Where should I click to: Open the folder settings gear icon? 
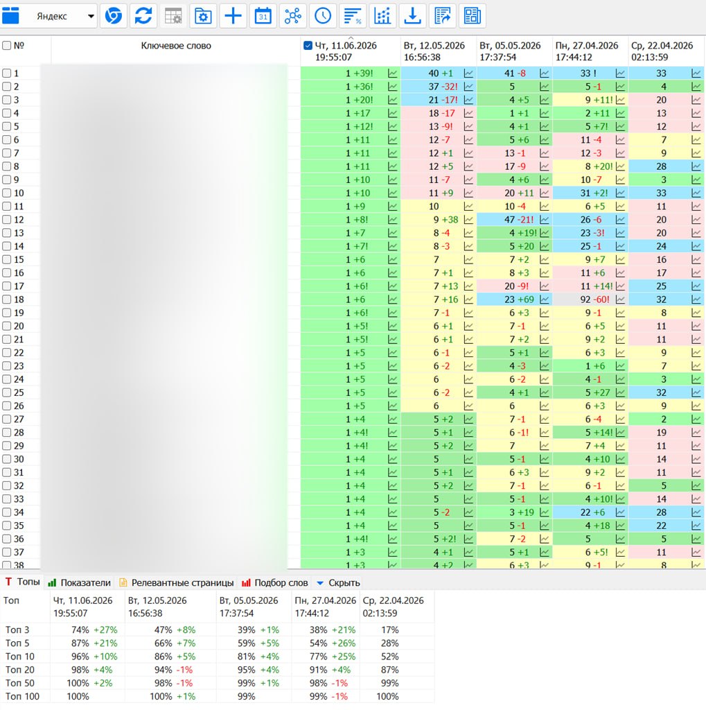click(203, 16)
